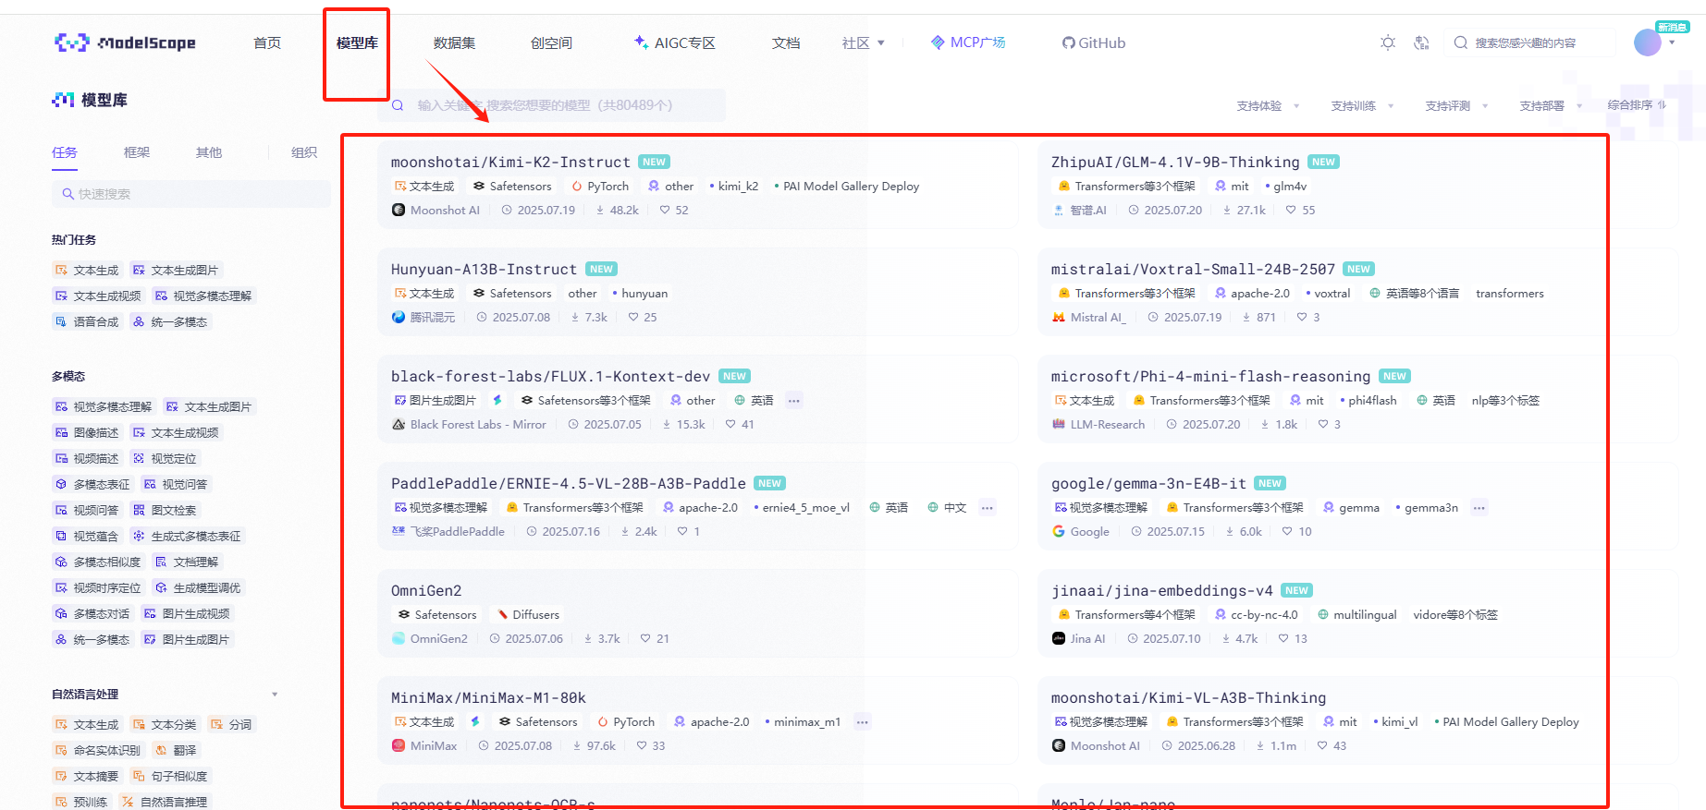
Task: Toggle the light/dark theme sun icon
Action: 1388,42
